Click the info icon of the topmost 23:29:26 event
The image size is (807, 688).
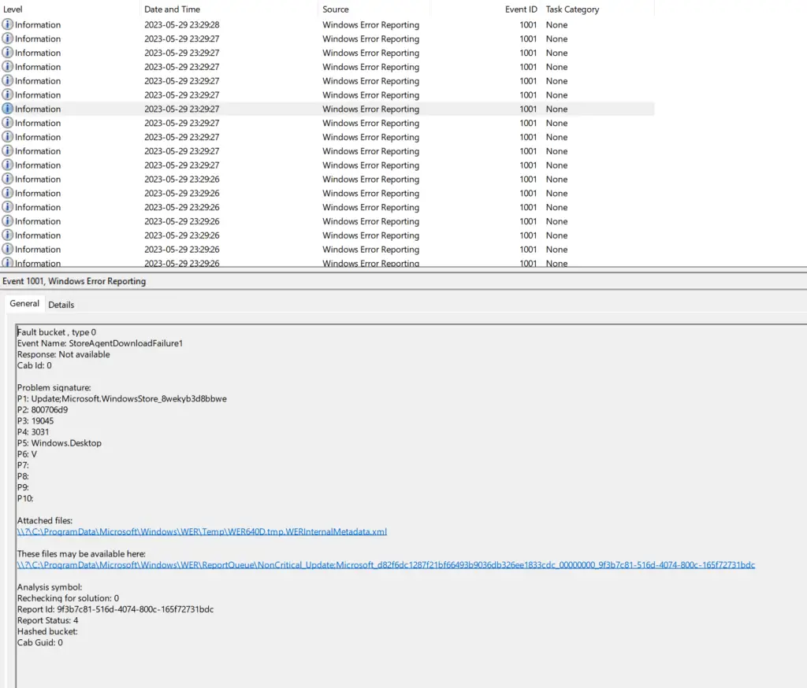tap(8, 179)
